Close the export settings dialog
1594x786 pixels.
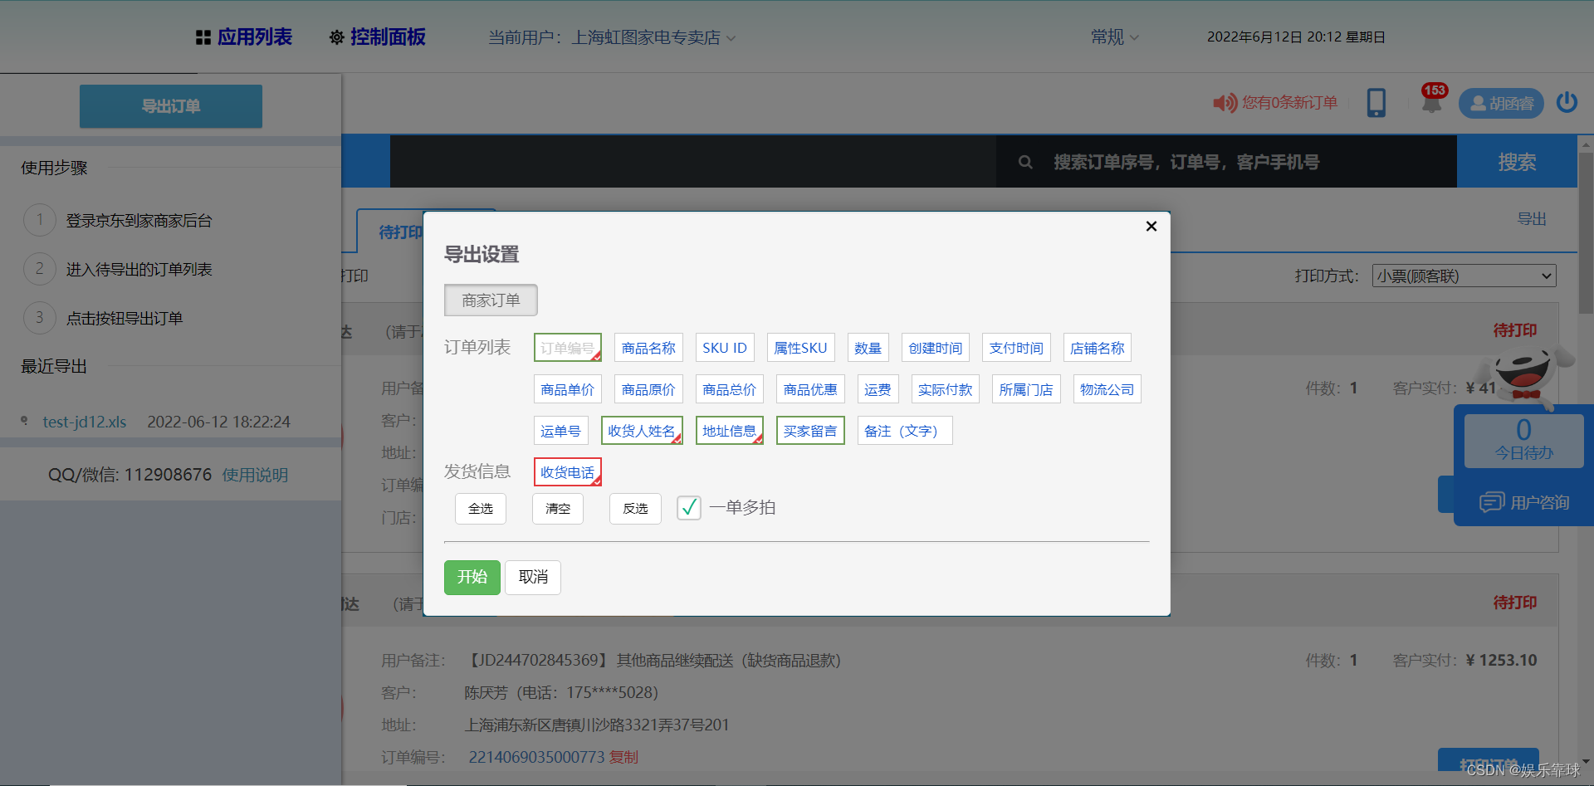pos(1151,226)
